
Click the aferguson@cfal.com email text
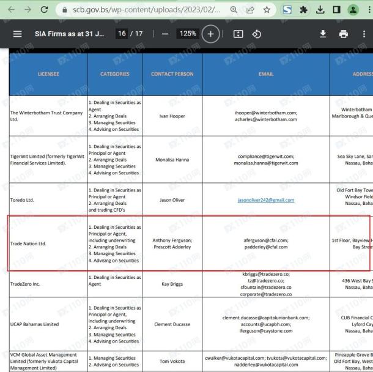point(266,240)
